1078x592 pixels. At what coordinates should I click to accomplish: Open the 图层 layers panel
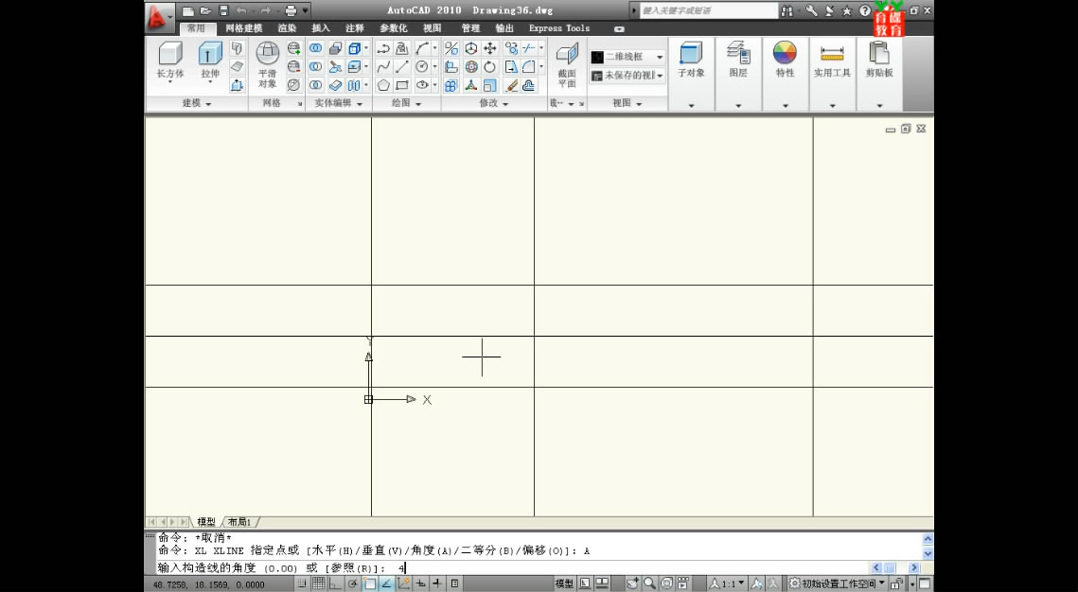point(737,74)
